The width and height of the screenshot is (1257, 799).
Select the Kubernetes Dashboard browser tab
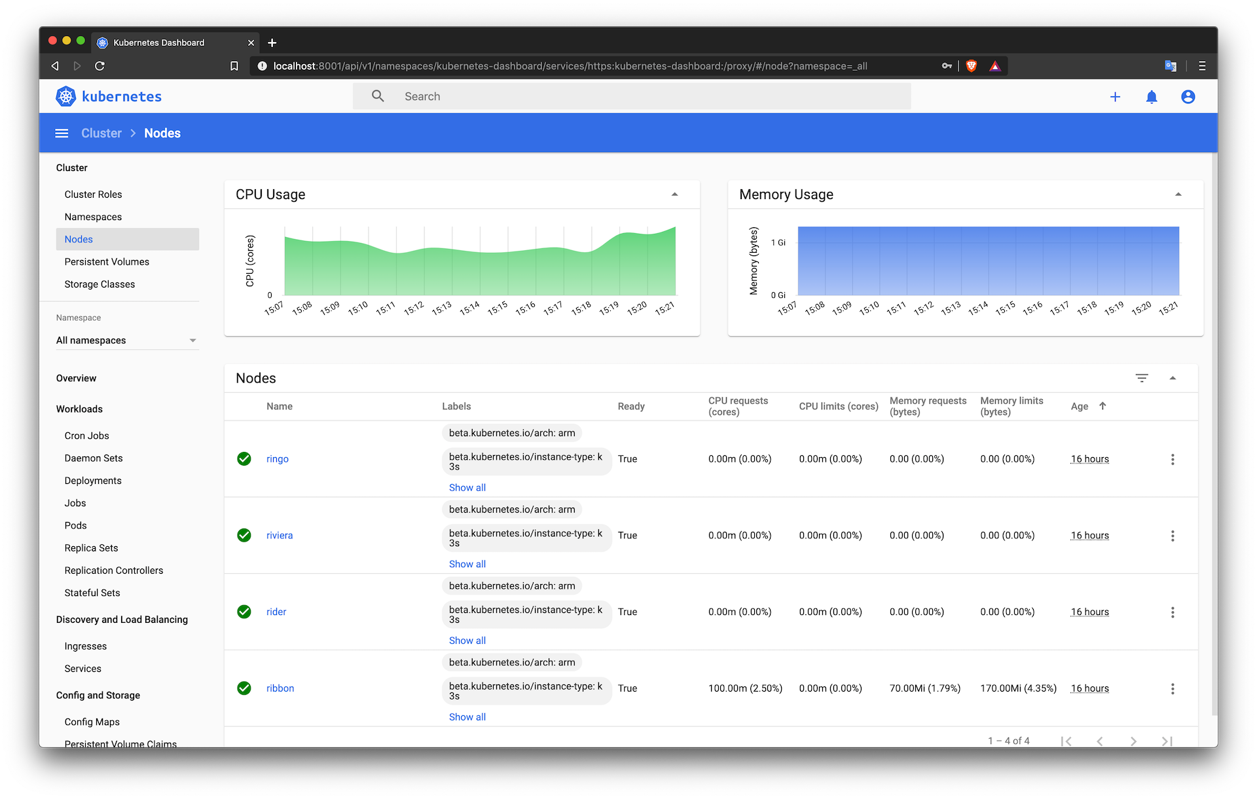[175, 43]
